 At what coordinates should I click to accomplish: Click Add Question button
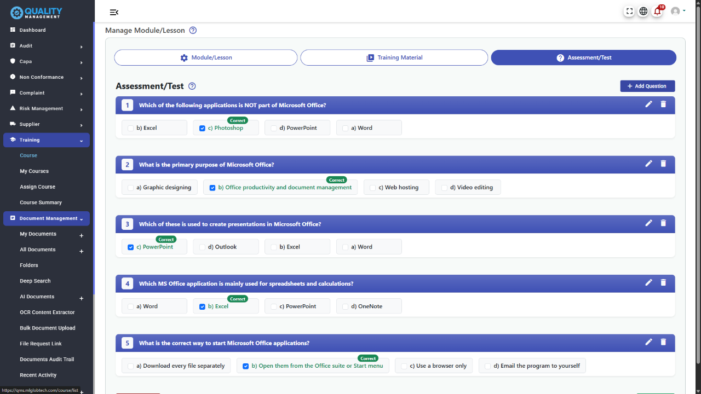click(x=647, y=86)
